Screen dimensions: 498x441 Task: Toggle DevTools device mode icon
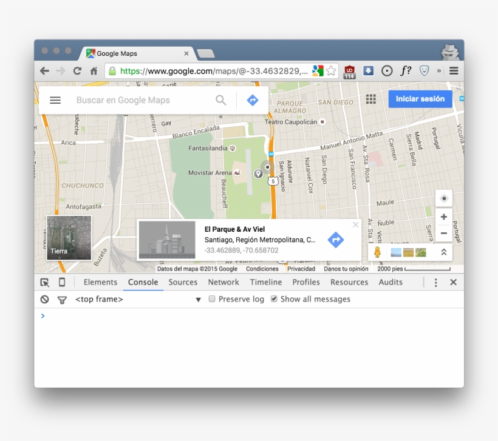(x=62, y=282)
